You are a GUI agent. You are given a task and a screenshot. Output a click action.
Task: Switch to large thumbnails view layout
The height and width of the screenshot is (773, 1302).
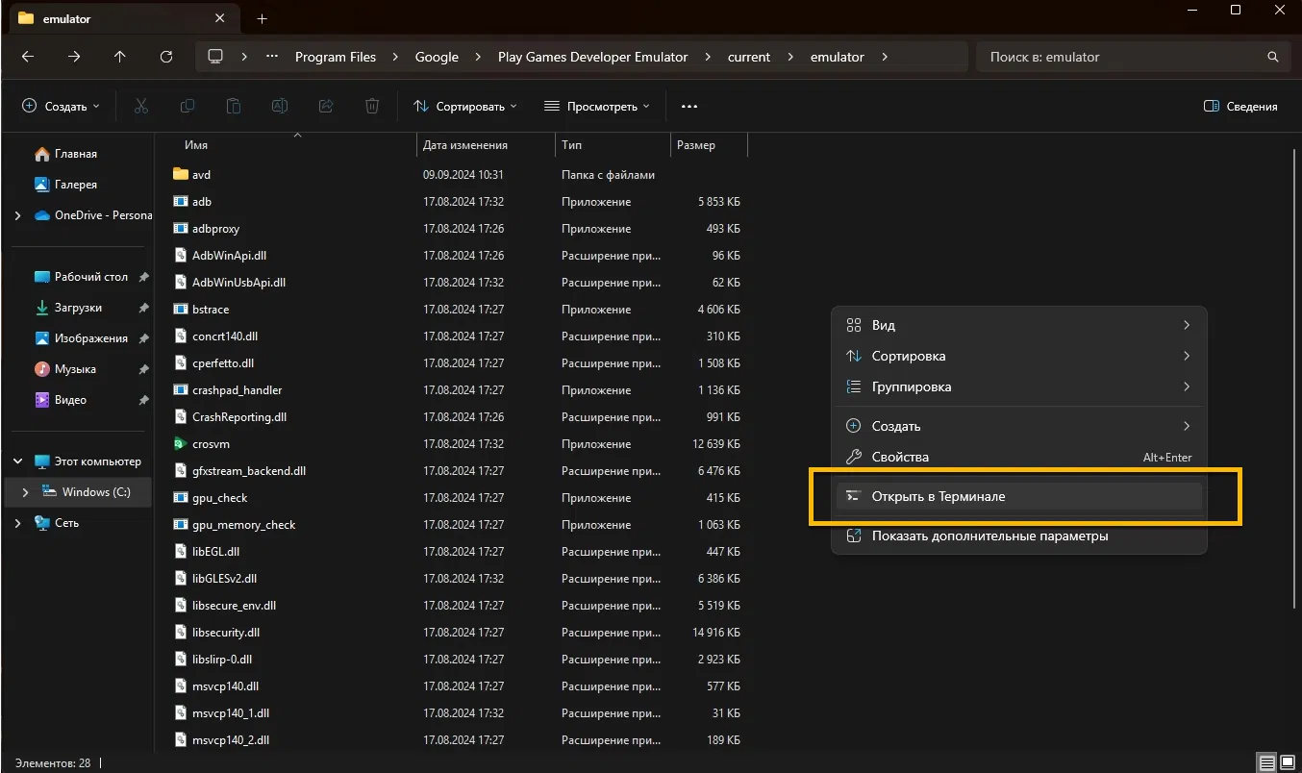1287,762
